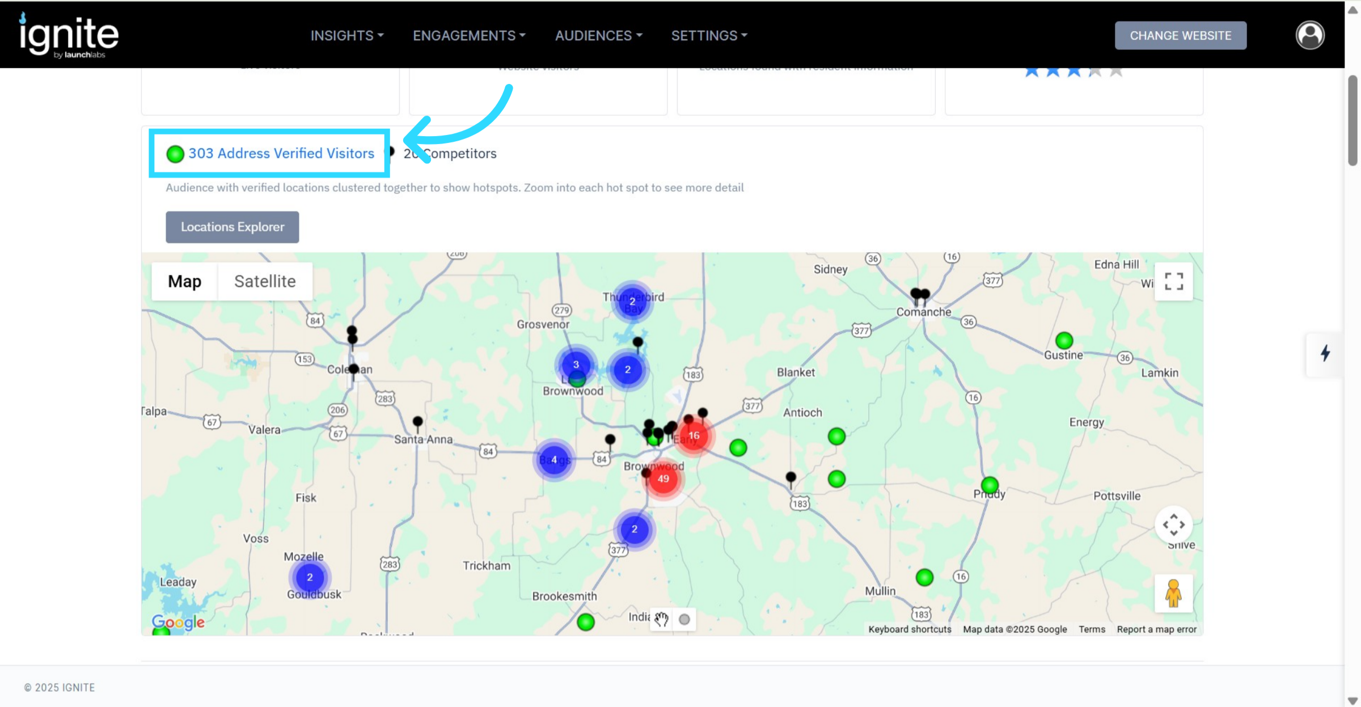Viewport: 1361px width, 707px height.
Task: Click the blue 4 cluster near Bangs
Action: [x=554, y=460]
